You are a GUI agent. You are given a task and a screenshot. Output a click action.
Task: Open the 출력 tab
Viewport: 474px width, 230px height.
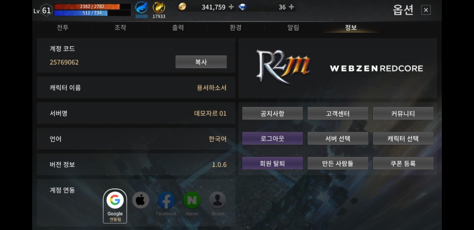coord(178,27)
